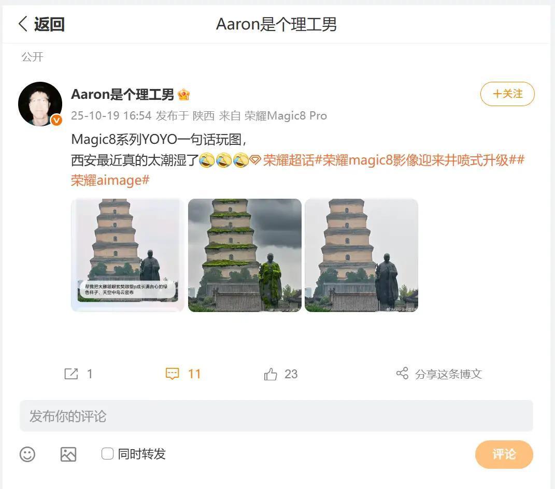Viewport: 555px width, 489px height.
Task: Click the crown badge next to the username
Action: (x=183, y=95)
